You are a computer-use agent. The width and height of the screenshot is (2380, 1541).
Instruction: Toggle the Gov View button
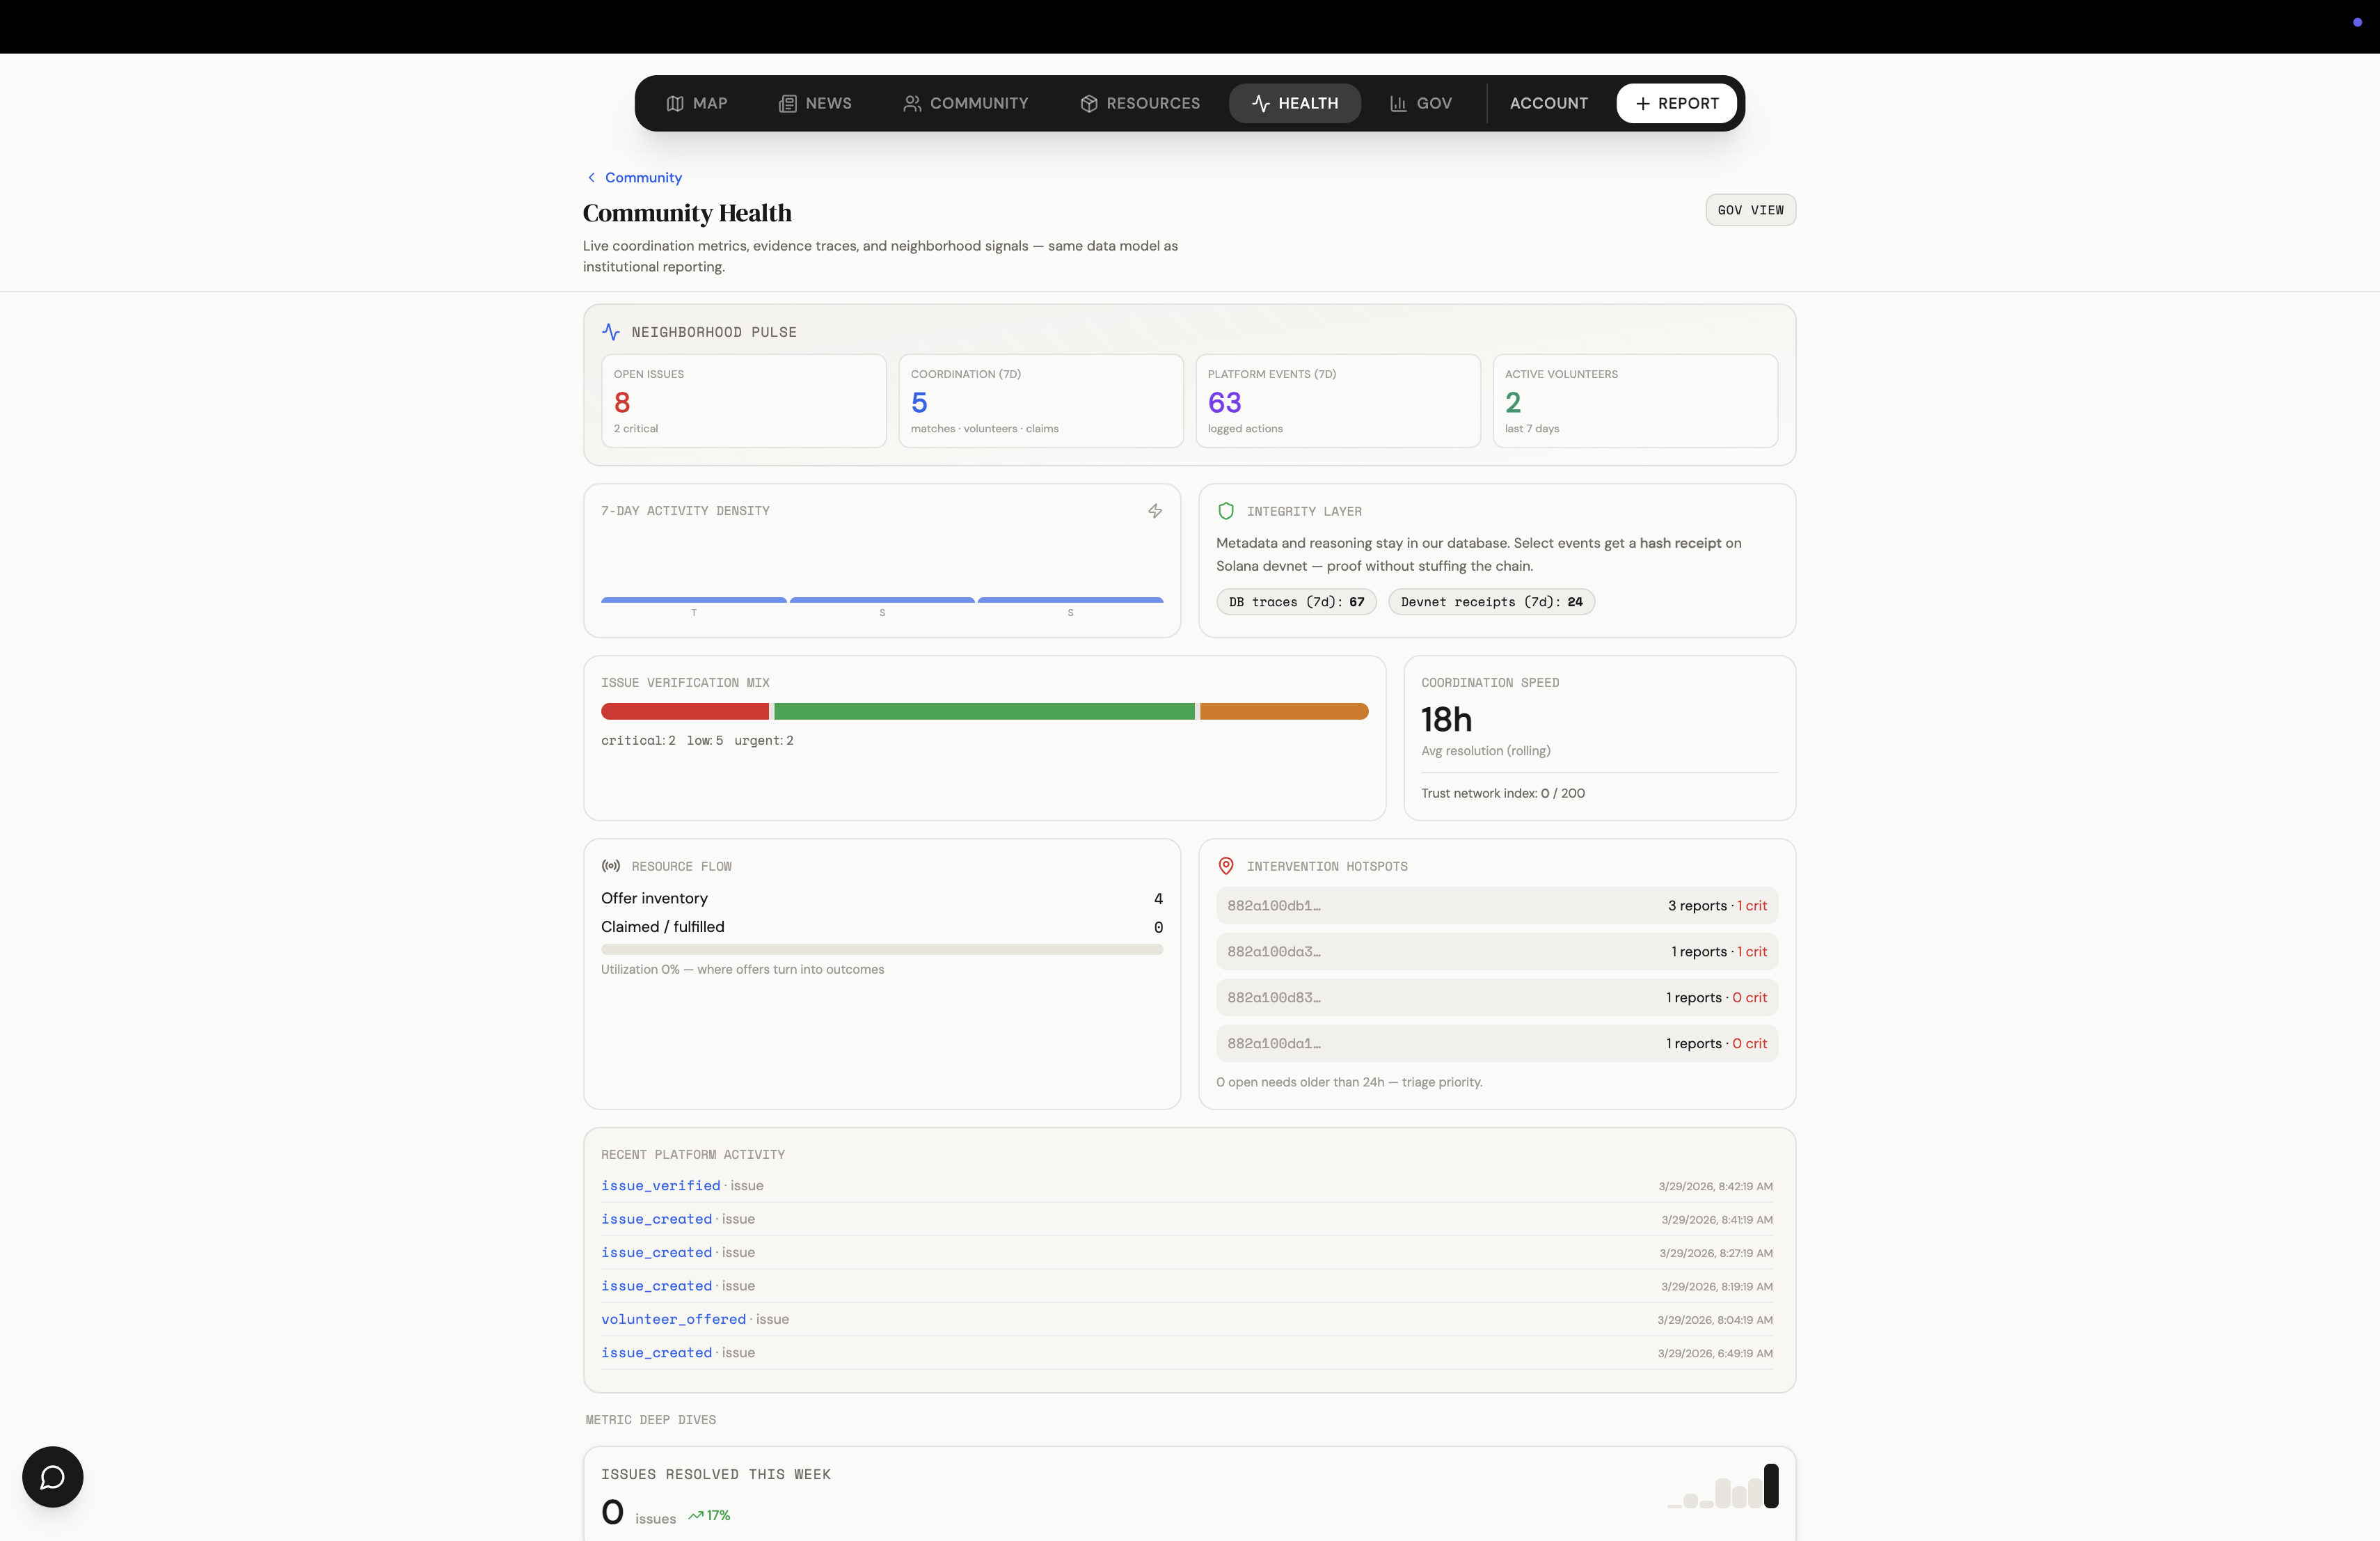1749,210
